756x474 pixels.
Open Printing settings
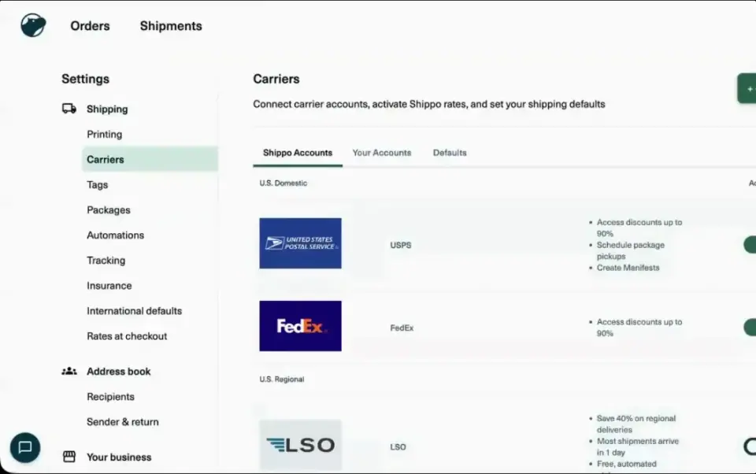tap(104, 134)
